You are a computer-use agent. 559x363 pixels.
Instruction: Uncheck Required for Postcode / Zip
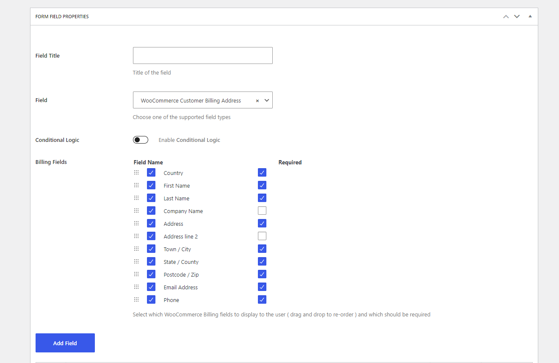click(262, 274)
